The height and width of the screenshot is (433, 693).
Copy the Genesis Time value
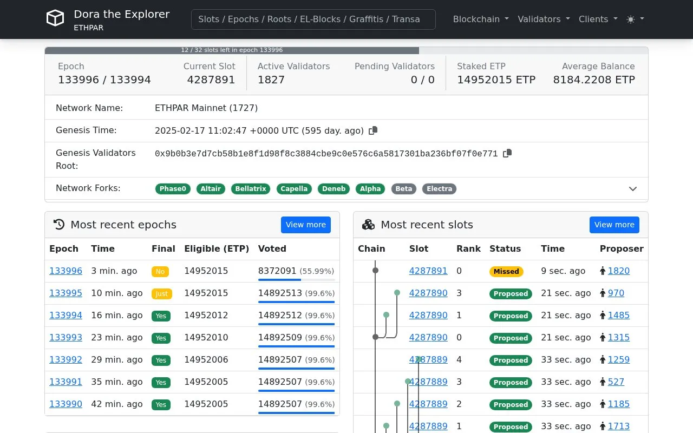coord(373,130)
